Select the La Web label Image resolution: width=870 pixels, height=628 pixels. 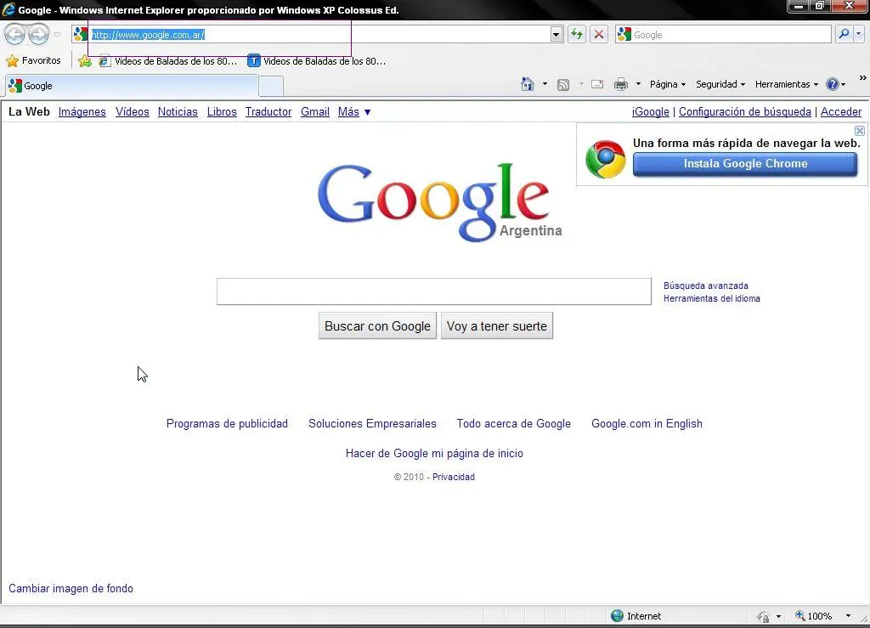[29, 111]
